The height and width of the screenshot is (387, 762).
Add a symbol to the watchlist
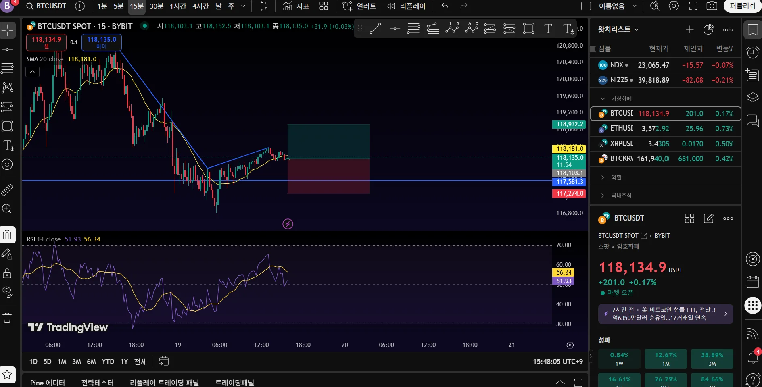click(690, 29)
